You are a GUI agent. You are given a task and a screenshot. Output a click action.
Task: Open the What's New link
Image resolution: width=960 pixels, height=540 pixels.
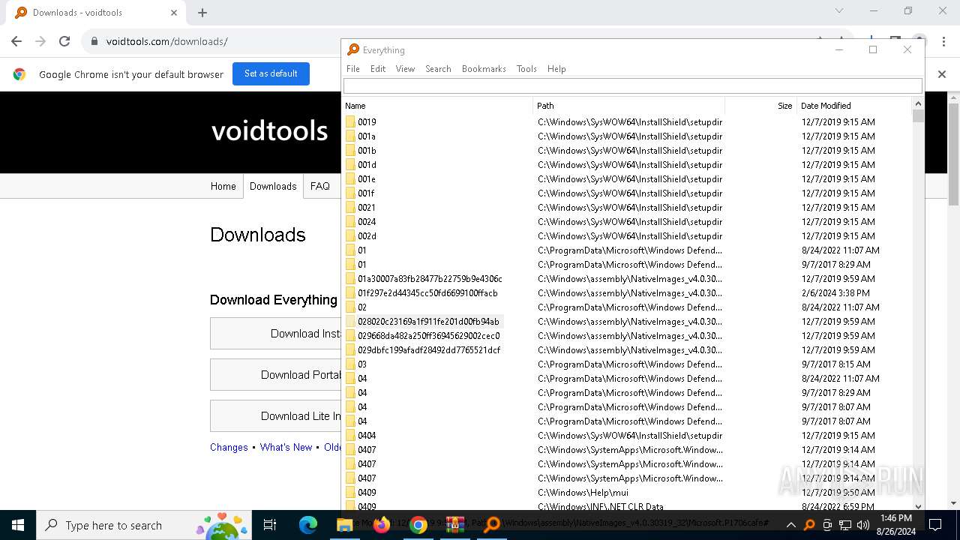pyautogui.click(x=286, y=447)
